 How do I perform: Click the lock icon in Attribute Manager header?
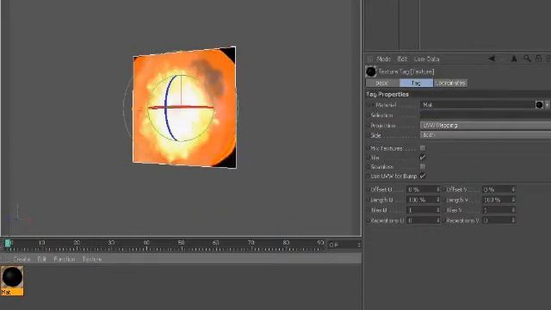pos(538,59)
